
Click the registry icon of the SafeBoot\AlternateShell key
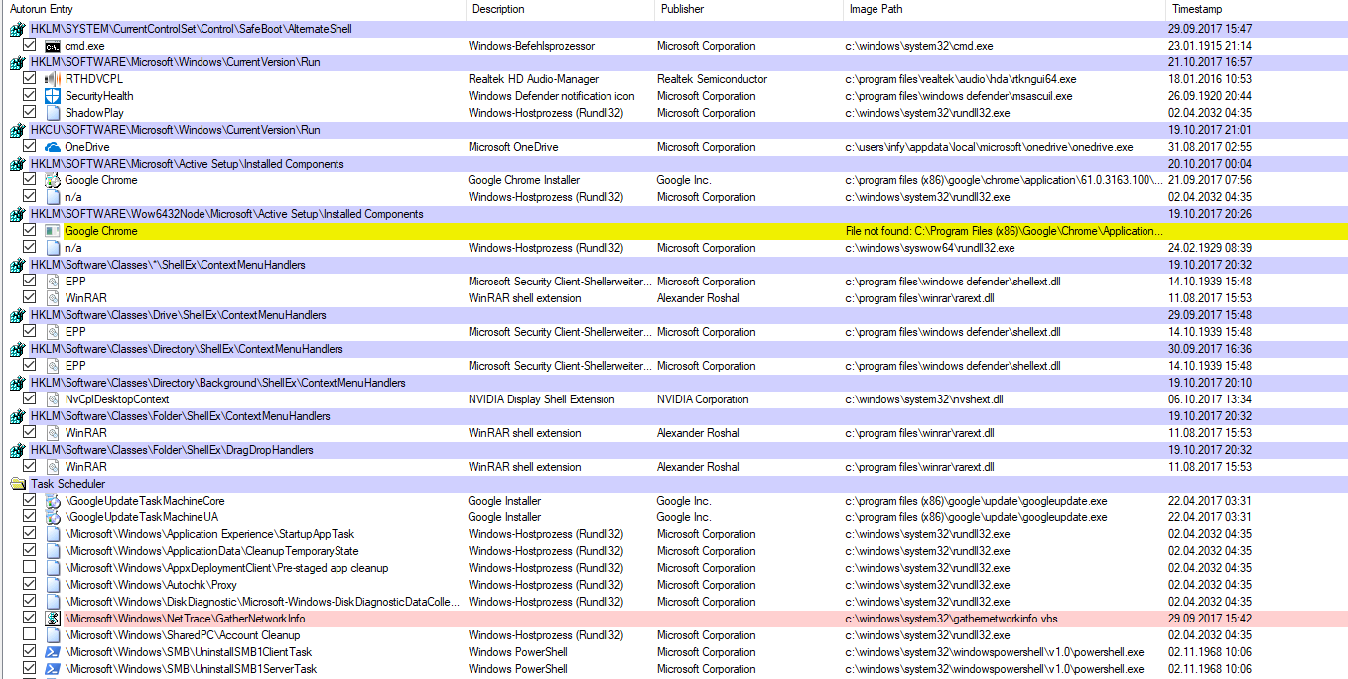click(17, 29)
